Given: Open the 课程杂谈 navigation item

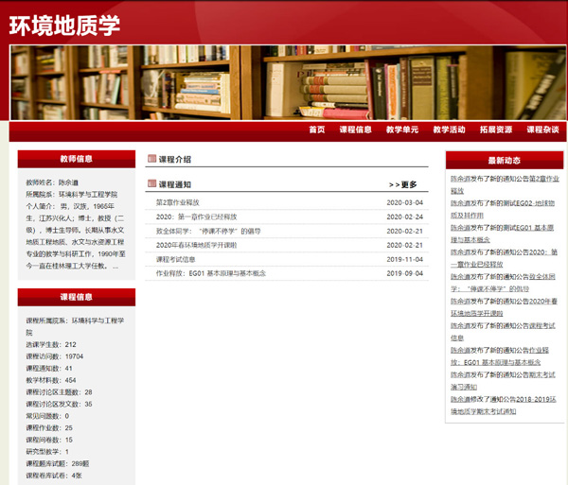Looking at the screenshot, I should coord(542,130).
